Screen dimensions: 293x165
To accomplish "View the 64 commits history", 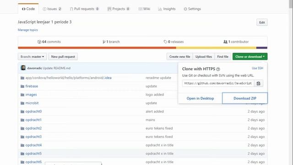I will 49,42.
